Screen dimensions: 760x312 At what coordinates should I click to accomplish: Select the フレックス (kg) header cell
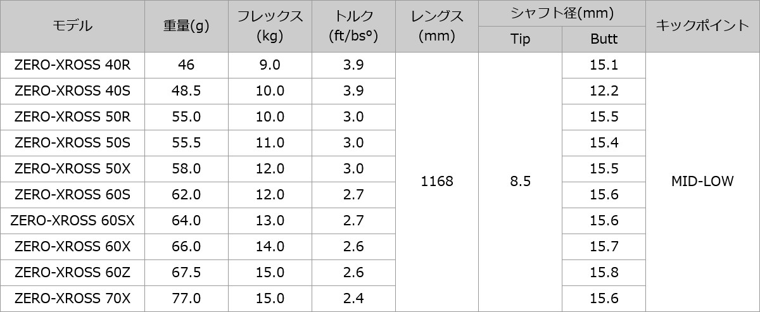pos(270,26)
